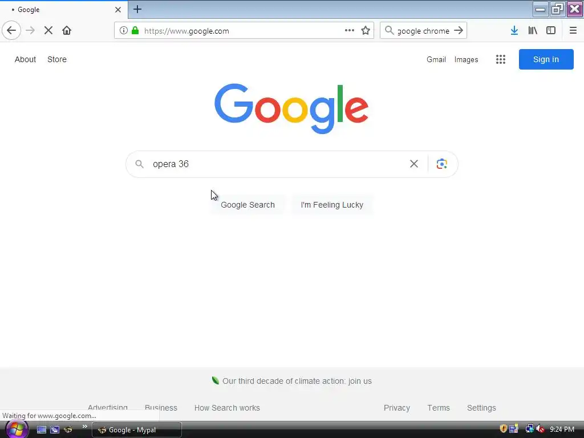Viewport: 584px width, 438px height.
Task: Click the Google Search button
Action: pos(248,205)
